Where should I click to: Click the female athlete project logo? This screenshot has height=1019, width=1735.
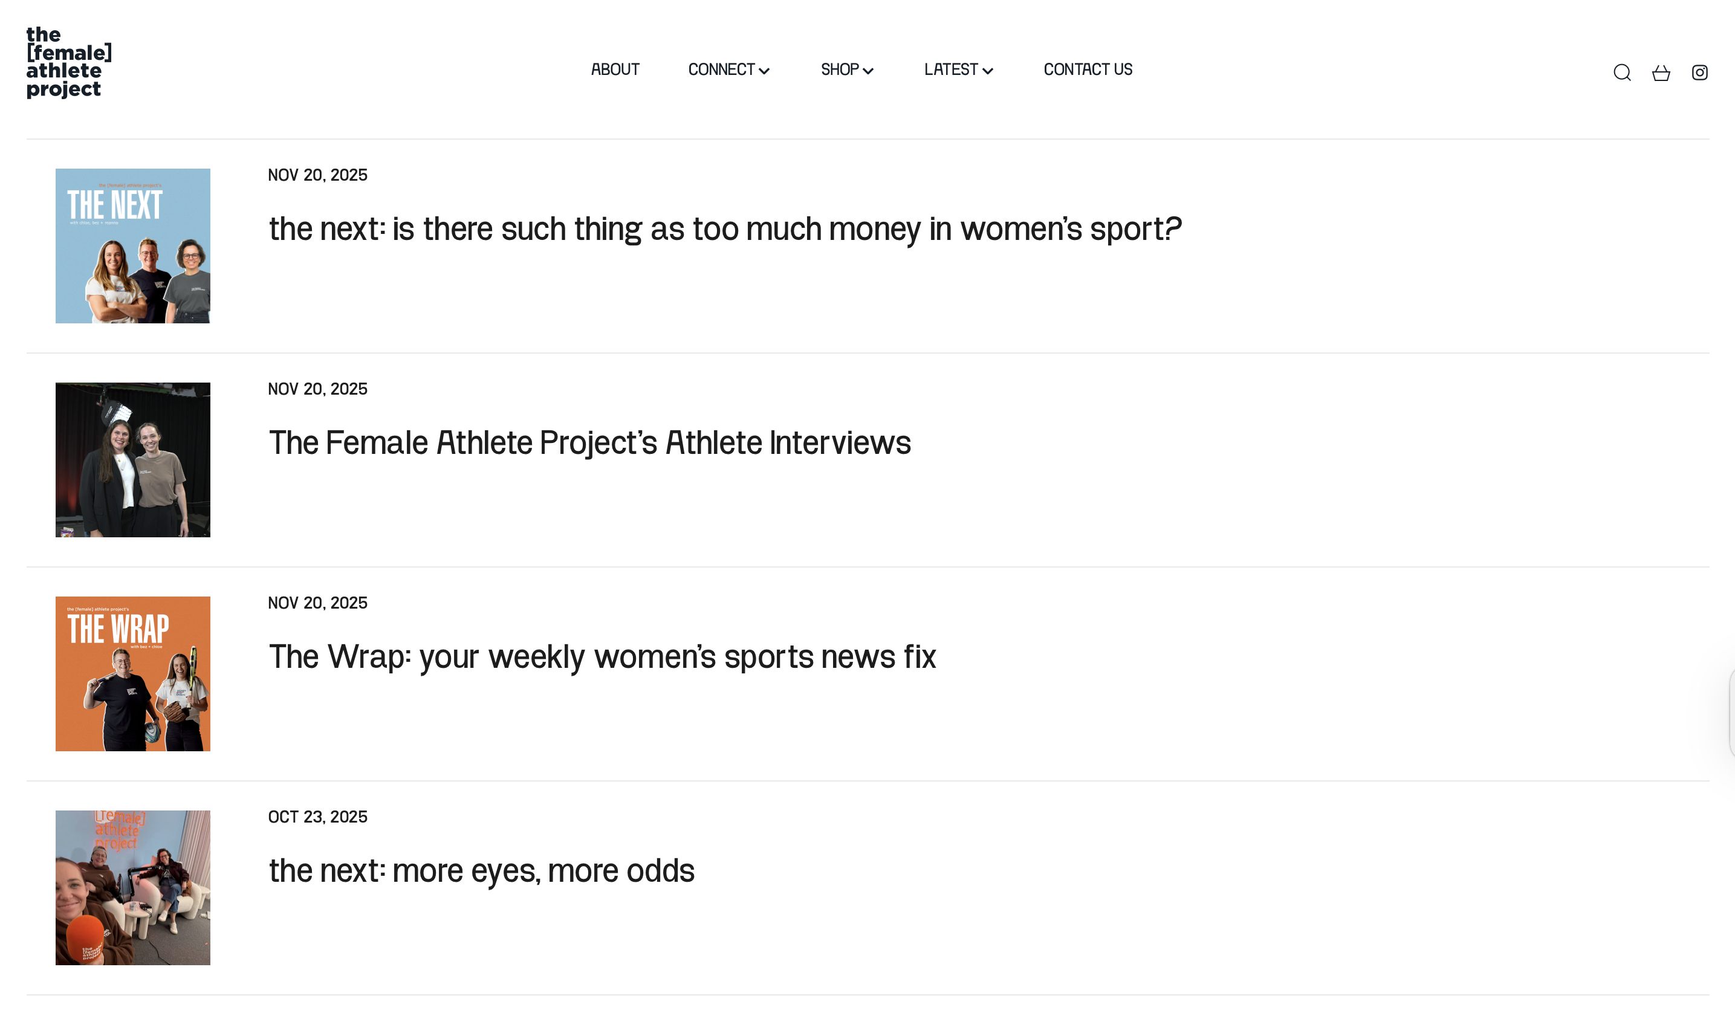point(68,62)
